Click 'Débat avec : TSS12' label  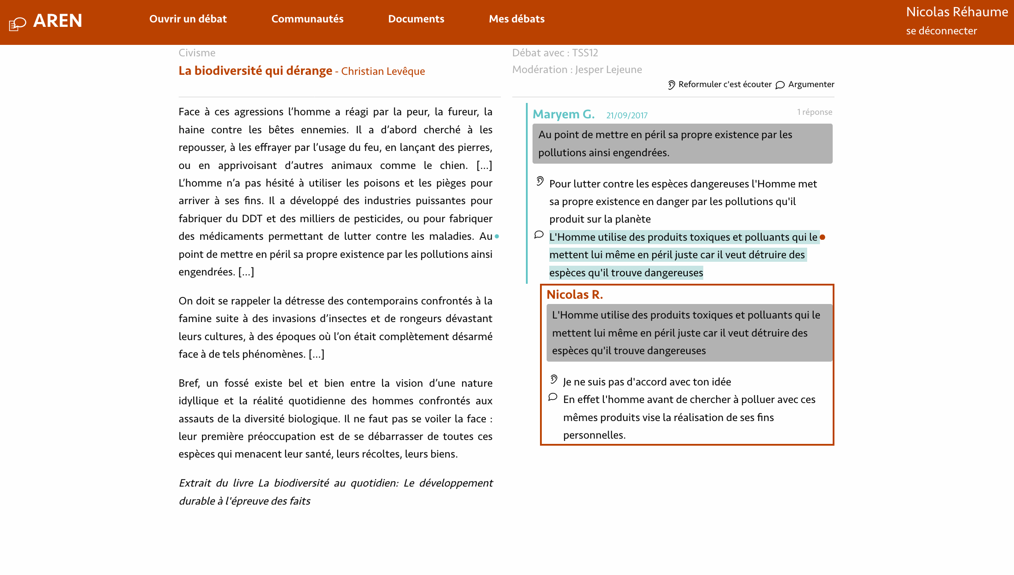555,53
